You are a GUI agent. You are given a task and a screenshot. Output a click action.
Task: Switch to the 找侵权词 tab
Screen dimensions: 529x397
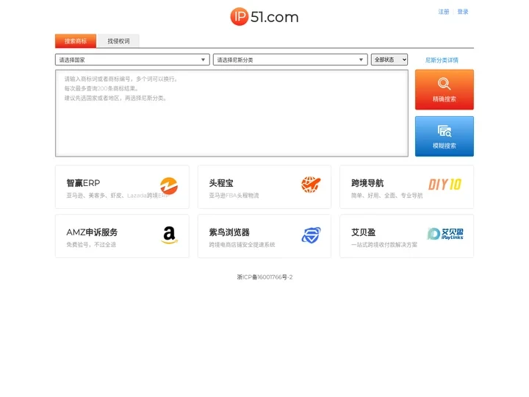118,41
